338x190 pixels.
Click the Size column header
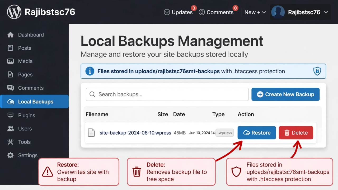tap(163, 114)
